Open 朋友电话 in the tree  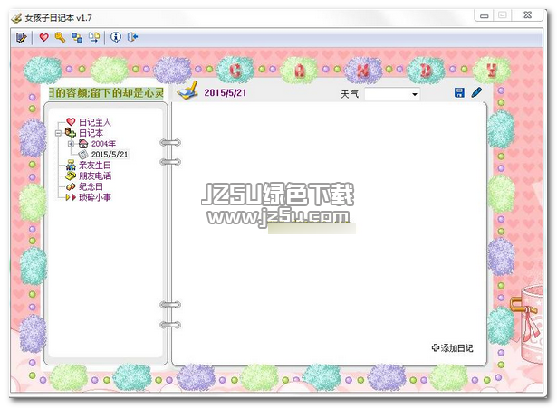[95, 176]
